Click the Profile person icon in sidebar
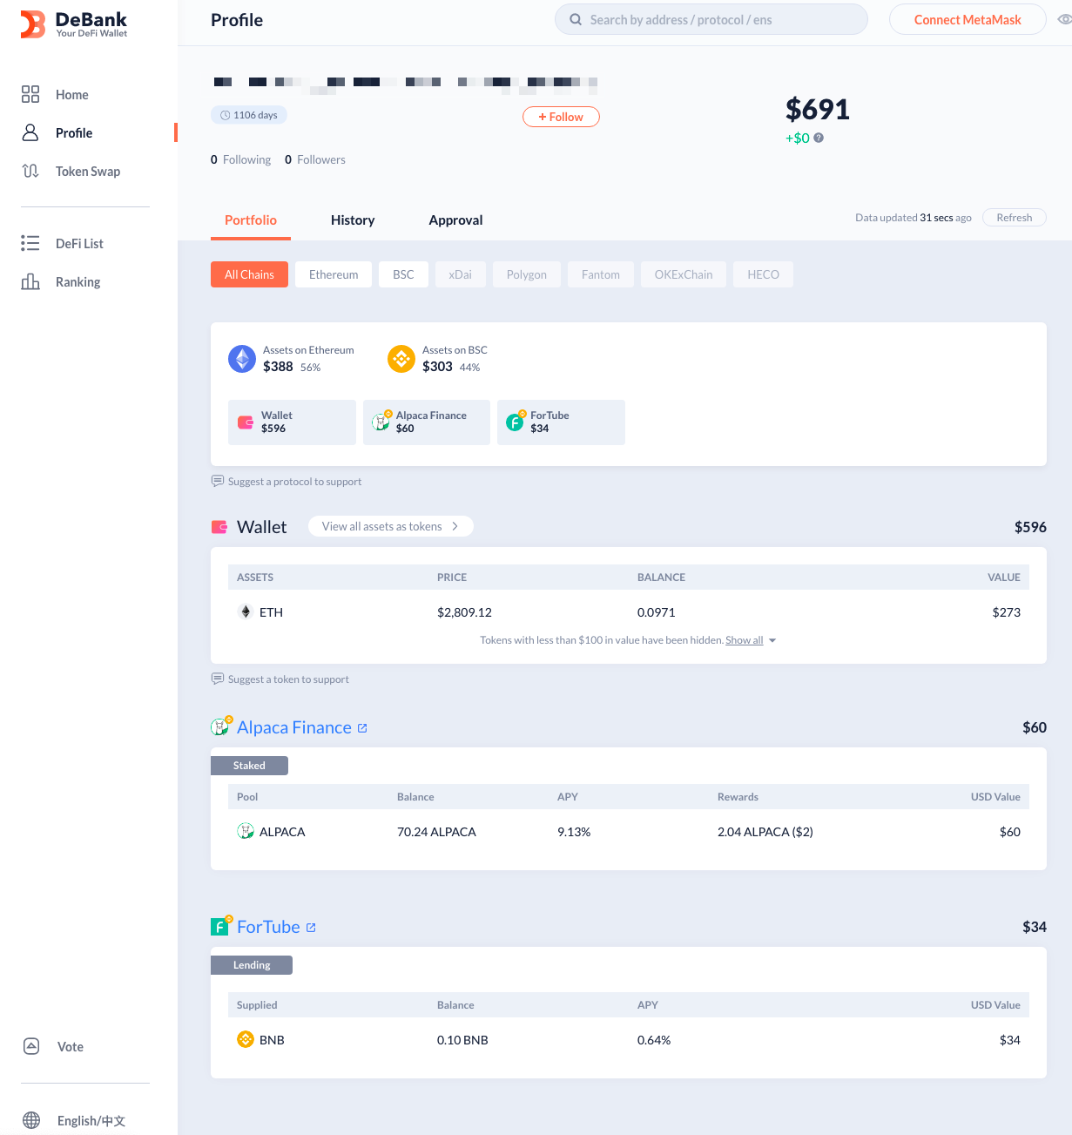Screen dimensions: 1072x1135 pos(30,132)
